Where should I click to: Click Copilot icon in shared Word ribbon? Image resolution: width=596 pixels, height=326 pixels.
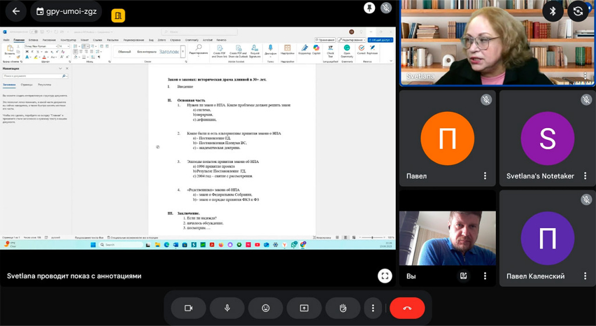pos(316,50)
